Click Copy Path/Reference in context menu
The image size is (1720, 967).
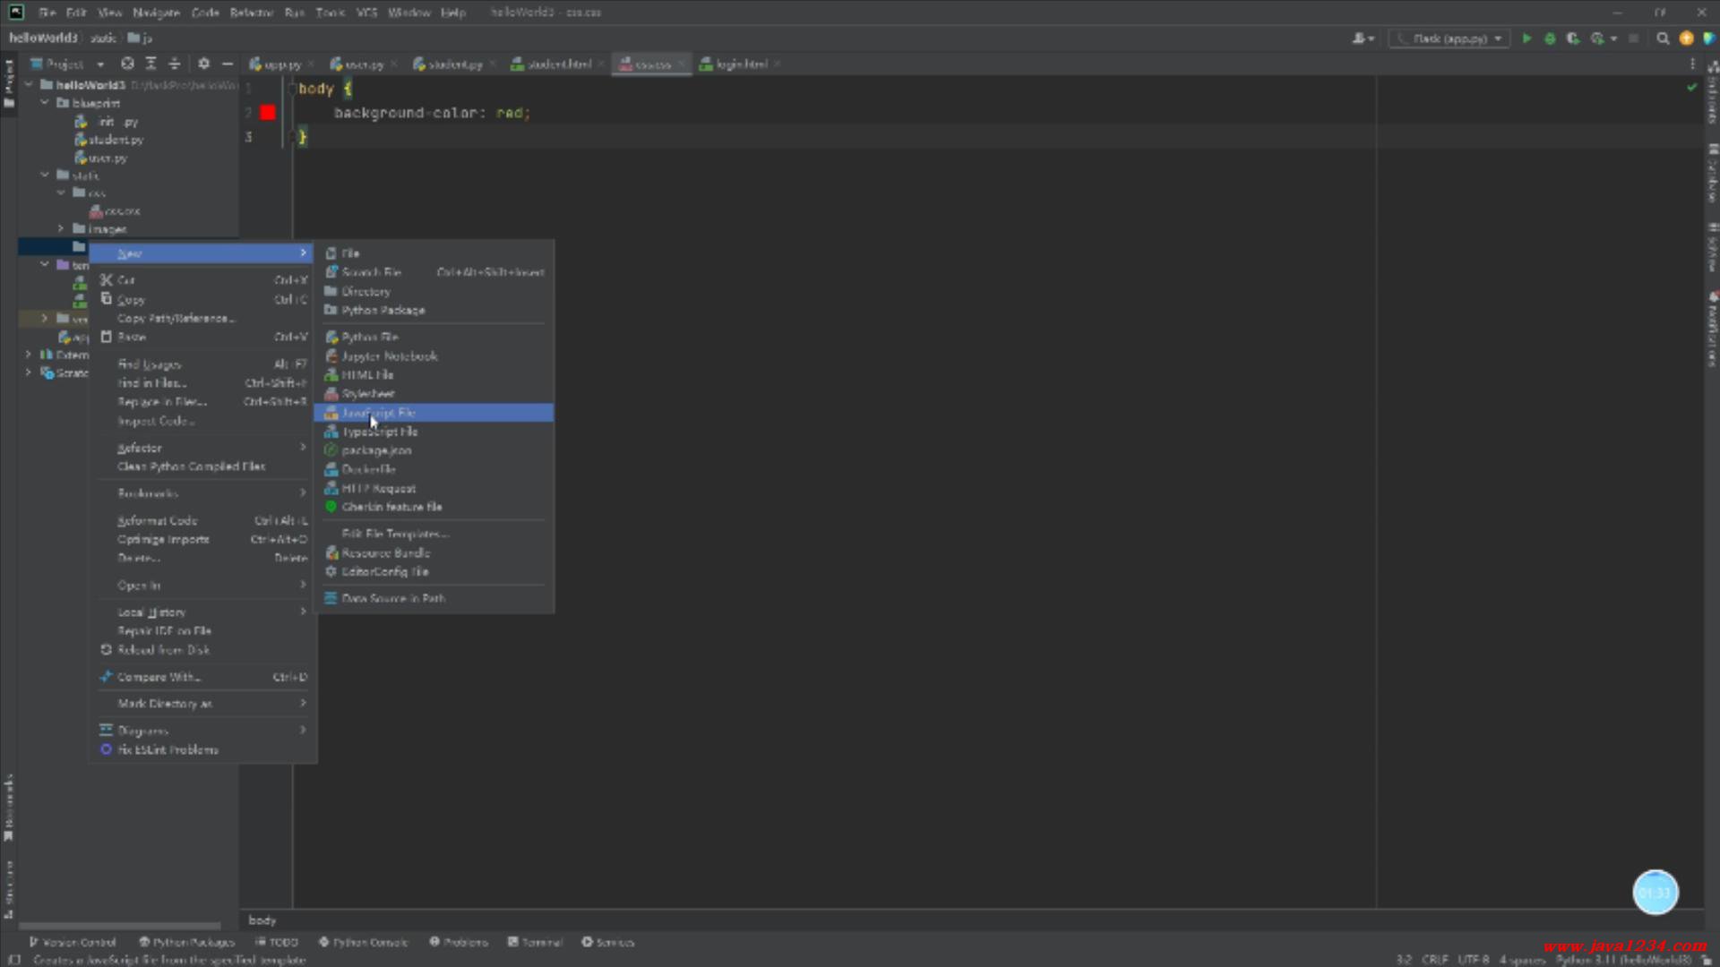(x=203, y=319)
